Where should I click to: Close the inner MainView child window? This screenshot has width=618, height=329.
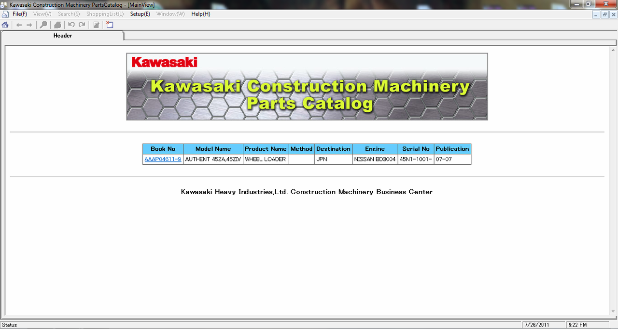click(613, 15)
